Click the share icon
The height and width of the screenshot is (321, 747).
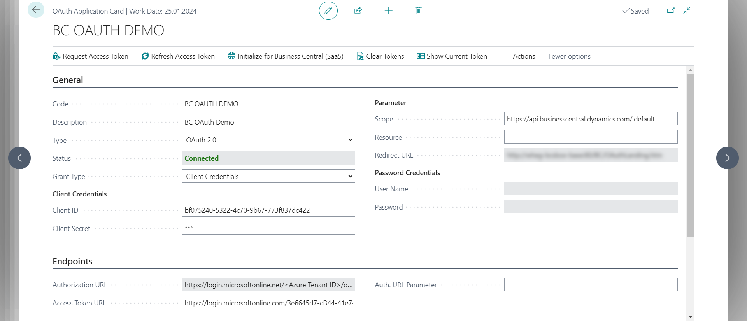click(x=358, y=10)
